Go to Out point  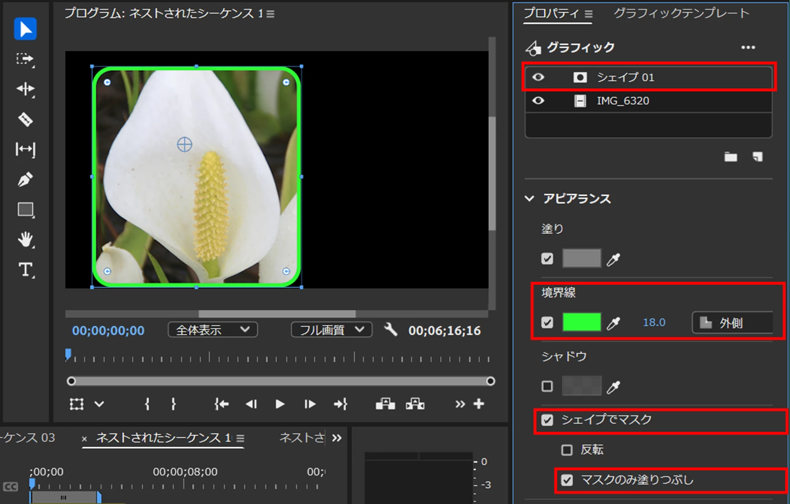tap(341, 404)
